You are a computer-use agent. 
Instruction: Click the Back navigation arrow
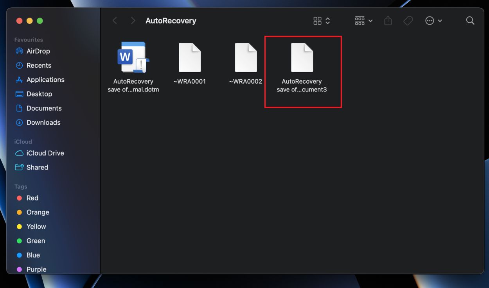tap(114, 20)
